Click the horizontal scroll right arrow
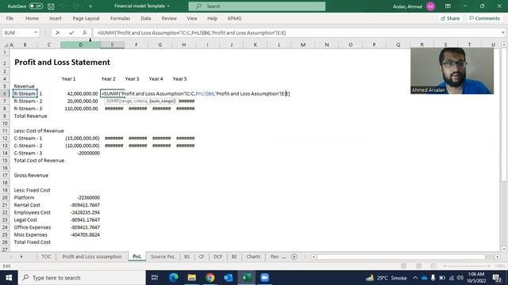 click(x=498, y=256)
